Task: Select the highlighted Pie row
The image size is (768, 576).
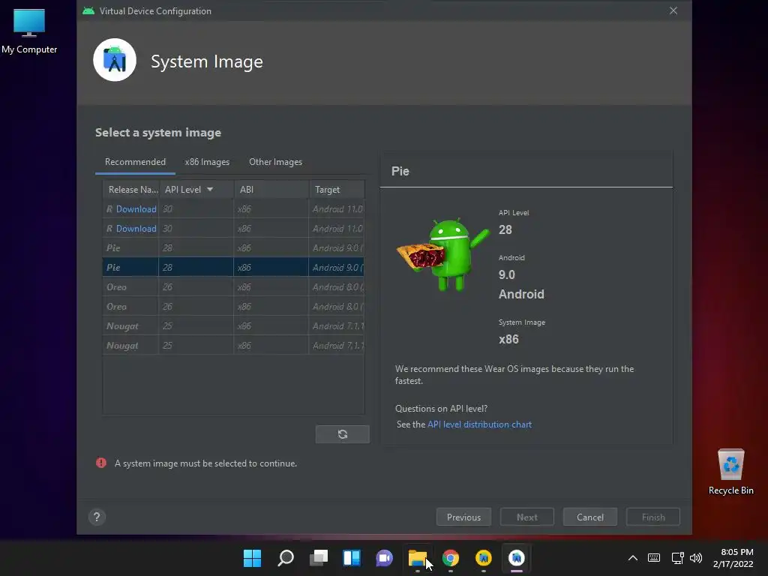Action: pos(234,268)
